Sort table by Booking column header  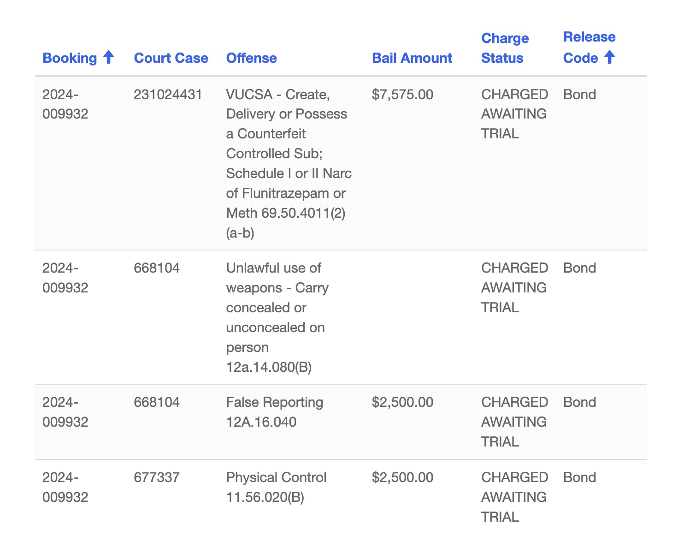70,58
